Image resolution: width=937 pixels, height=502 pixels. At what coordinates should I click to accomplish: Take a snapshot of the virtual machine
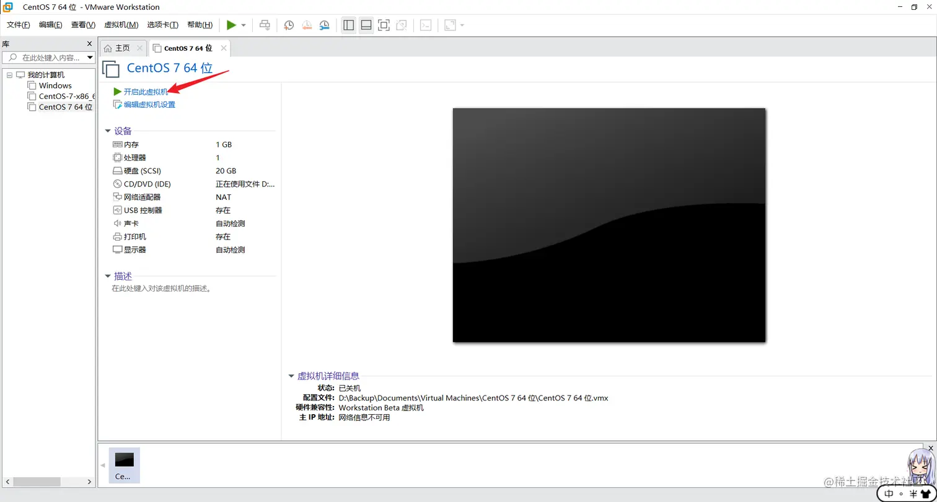289,25
